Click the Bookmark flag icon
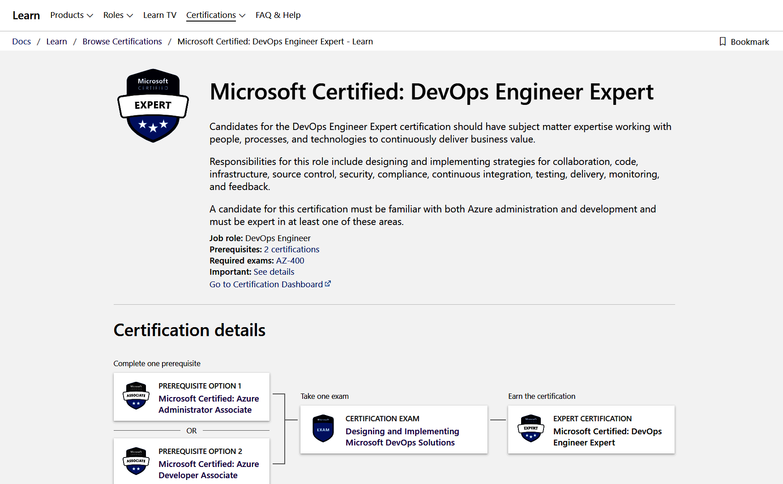This screenshot has height=484, width=783. (x=723, y=42)
